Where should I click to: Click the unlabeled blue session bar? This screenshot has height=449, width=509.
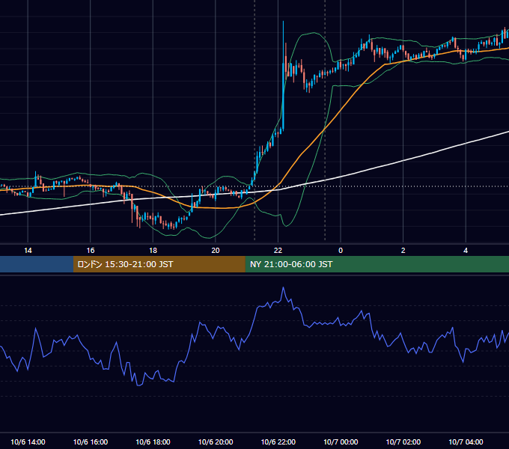click(x=37, y=264)
